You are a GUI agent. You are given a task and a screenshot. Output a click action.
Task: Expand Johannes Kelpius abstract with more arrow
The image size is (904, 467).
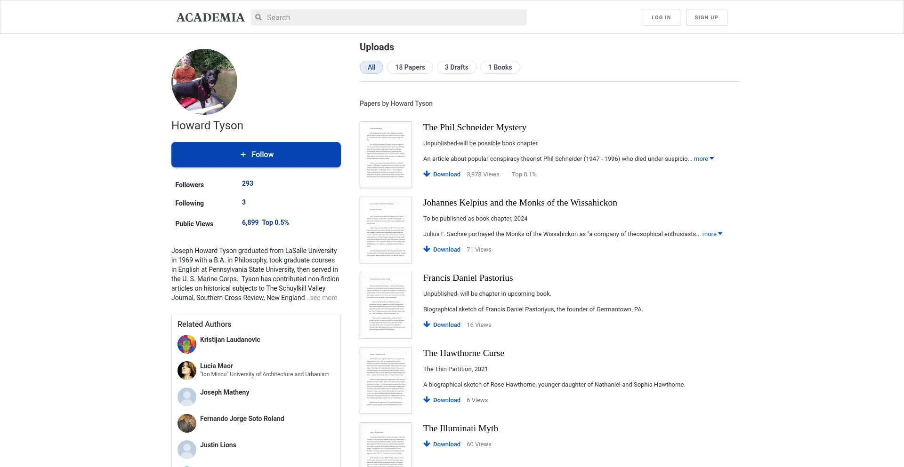712,234
